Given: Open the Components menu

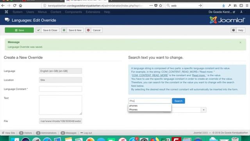Looking at the screenshot, I should point(73,12).
